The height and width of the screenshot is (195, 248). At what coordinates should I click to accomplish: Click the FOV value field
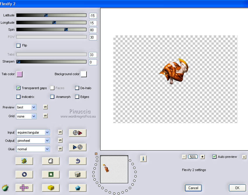click(93, 37)
